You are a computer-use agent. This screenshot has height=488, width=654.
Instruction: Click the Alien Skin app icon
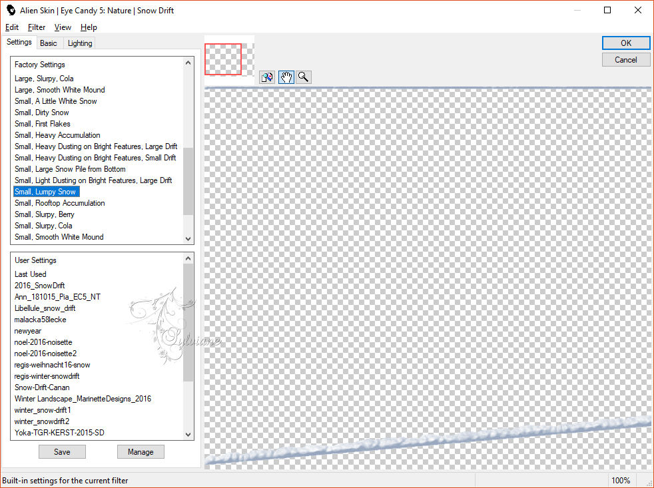(11, 10)
